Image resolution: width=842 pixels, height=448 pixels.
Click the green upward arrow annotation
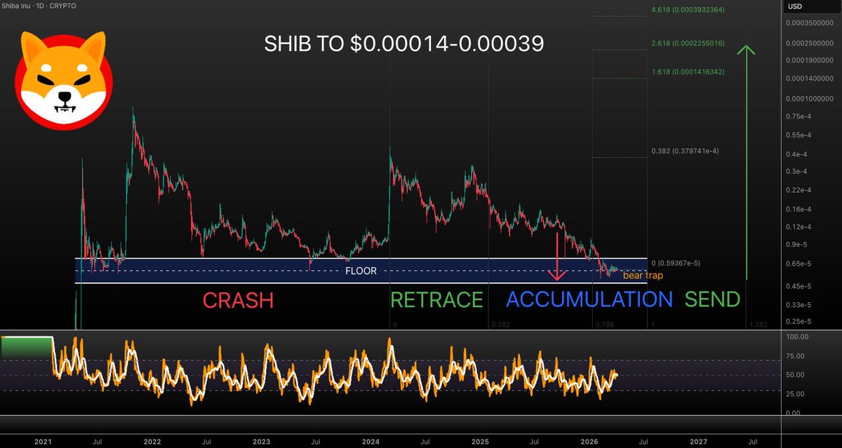click(x=746, y=161)
